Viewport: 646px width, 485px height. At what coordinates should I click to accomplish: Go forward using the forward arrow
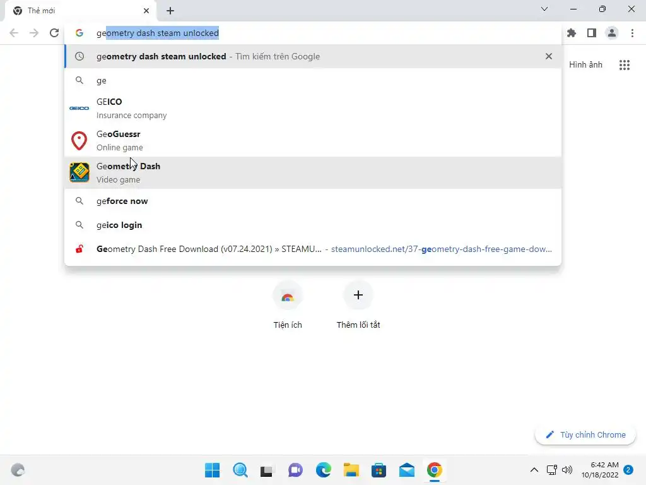tap(34, 33)
